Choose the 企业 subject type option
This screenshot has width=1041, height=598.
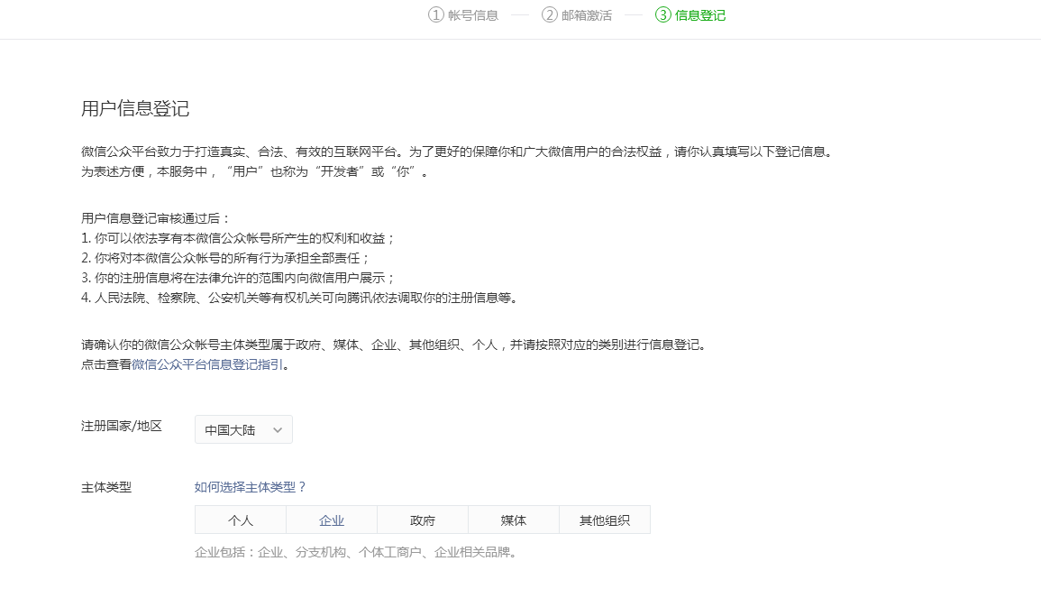pos(332,520)
